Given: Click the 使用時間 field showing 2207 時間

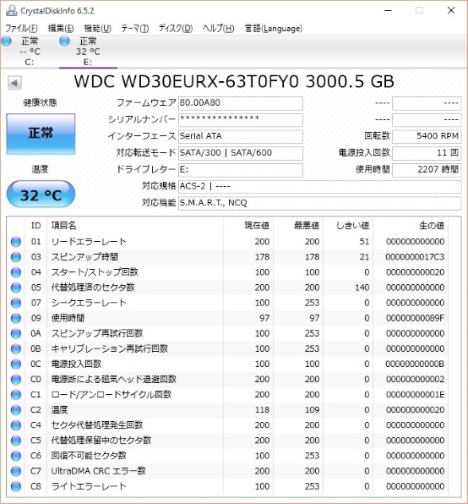Looking at the screenshot, I should (x=427, y=170).
